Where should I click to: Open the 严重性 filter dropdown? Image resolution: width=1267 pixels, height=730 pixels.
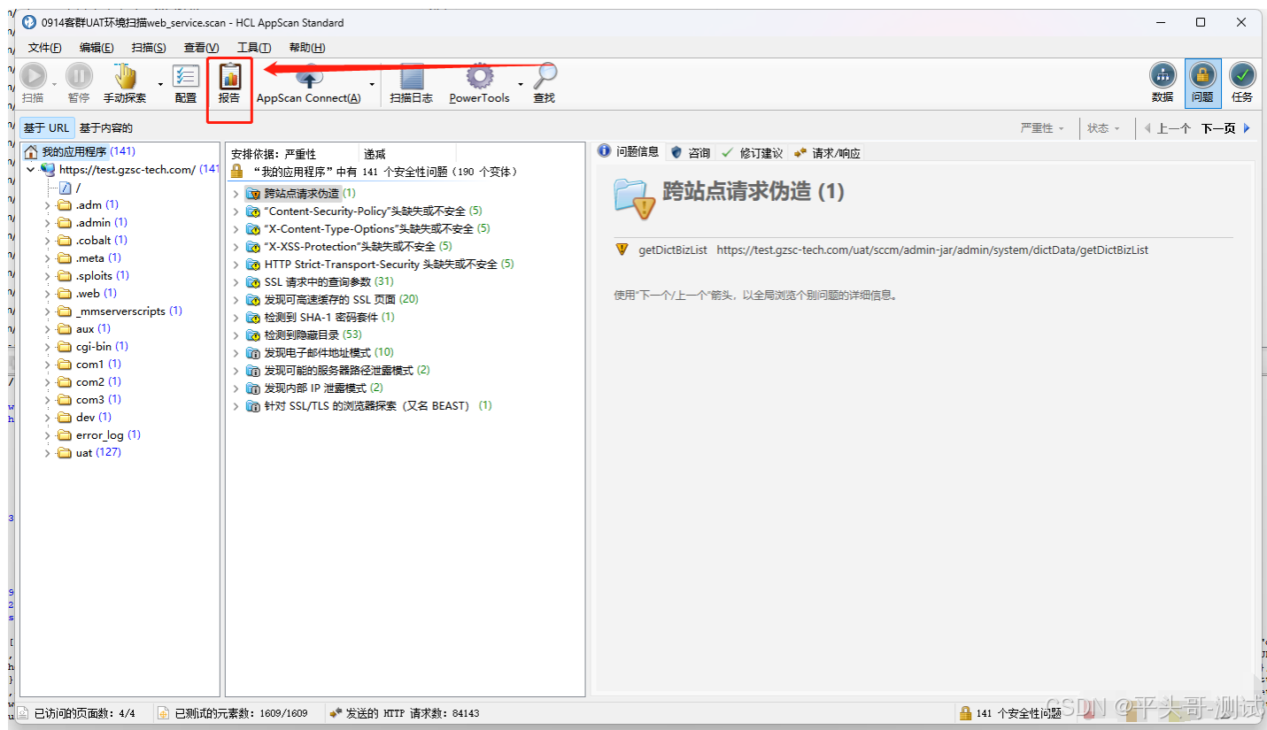click(1042, 128)
